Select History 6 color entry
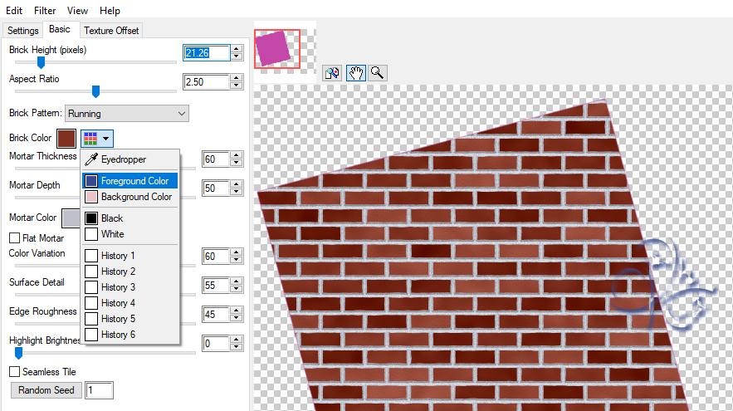Screen dimensions: 733x411 [x=130, y=335]
